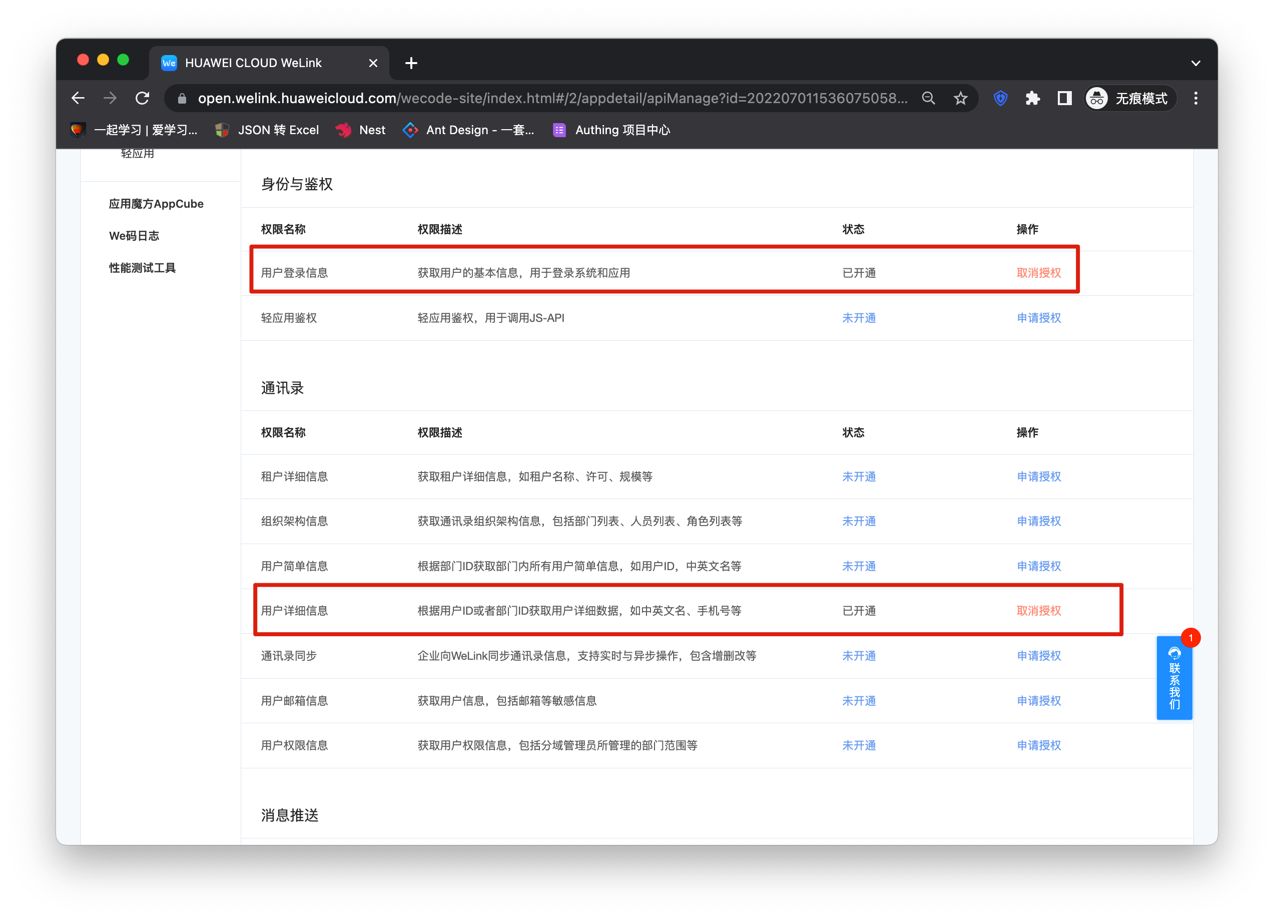Toggle the browser side panel icon

point(1064,98)
